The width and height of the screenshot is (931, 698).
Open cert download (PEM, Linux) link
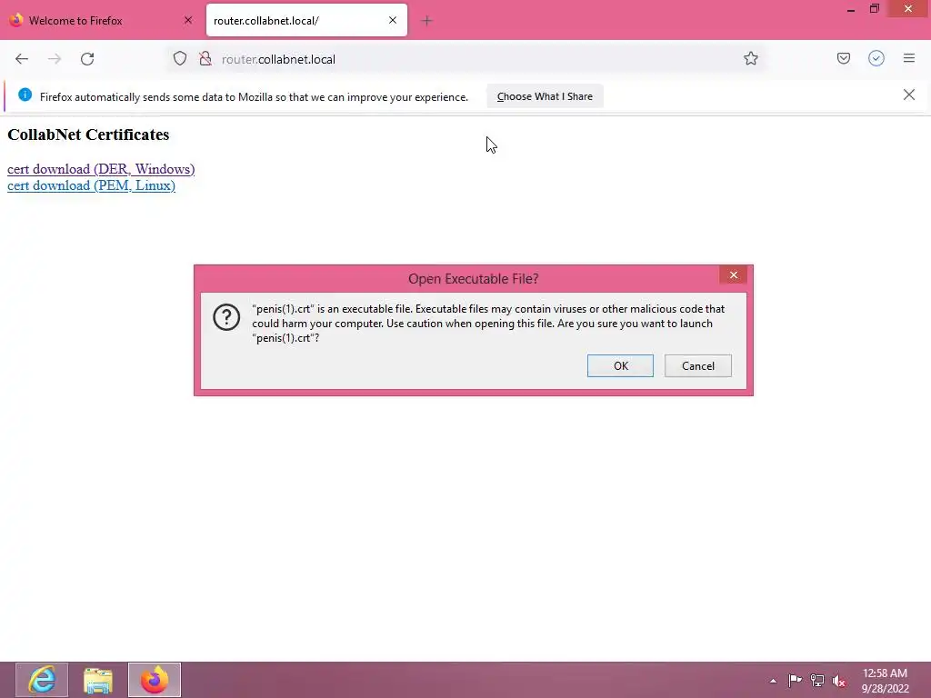click(92, 185)
